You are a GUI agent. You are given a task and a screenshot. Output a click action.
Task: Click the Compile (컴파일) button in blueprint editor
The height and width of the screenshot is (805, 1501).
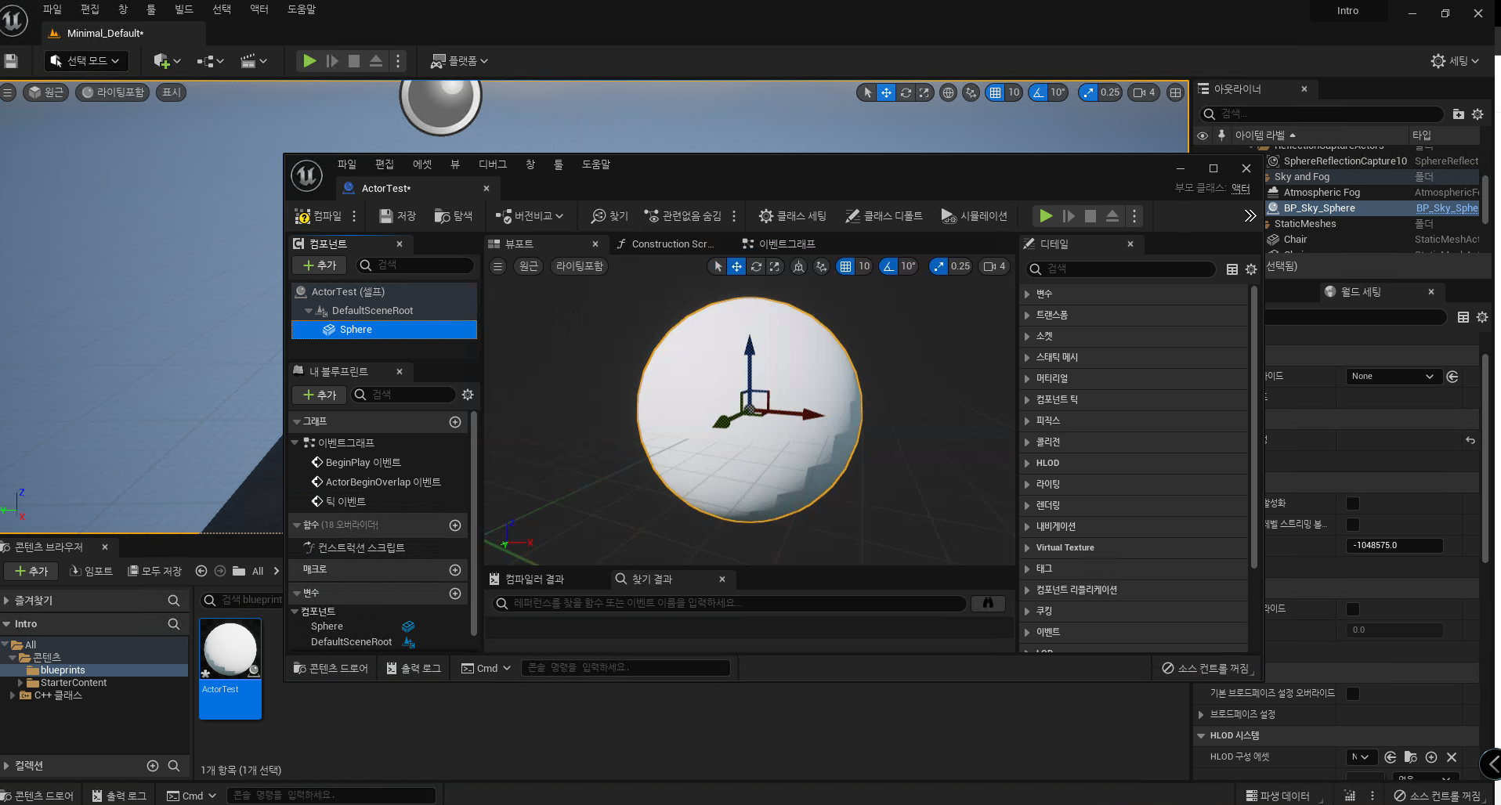[318, 216]
